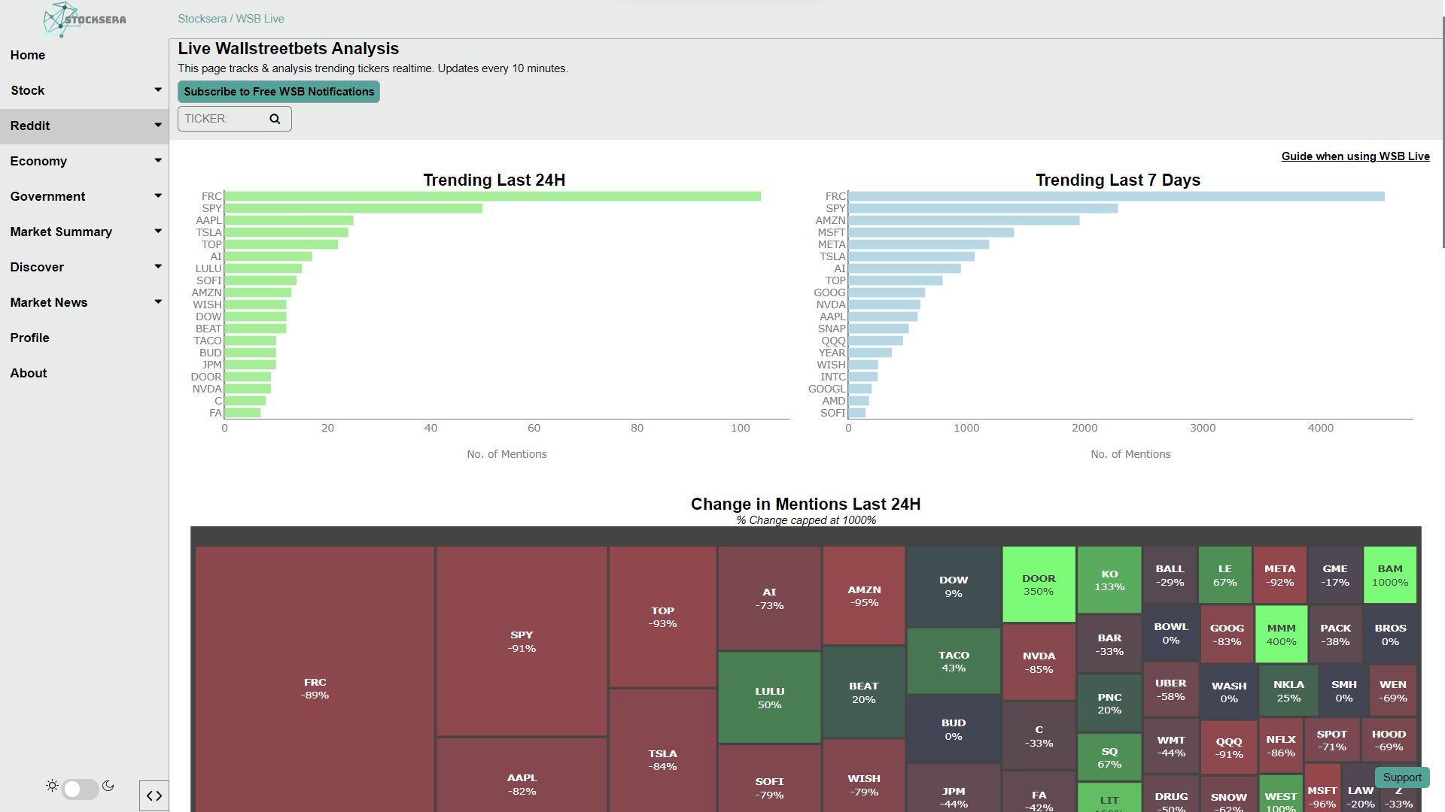Expand the Government dropdown arrow
The width and height of the screenshot is (1445, 812).
coord(158,196)
